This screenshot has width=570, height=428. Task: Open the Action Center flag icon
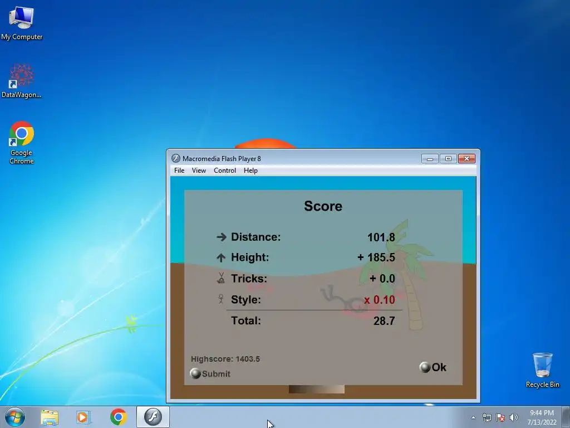[x=500, y=417]
